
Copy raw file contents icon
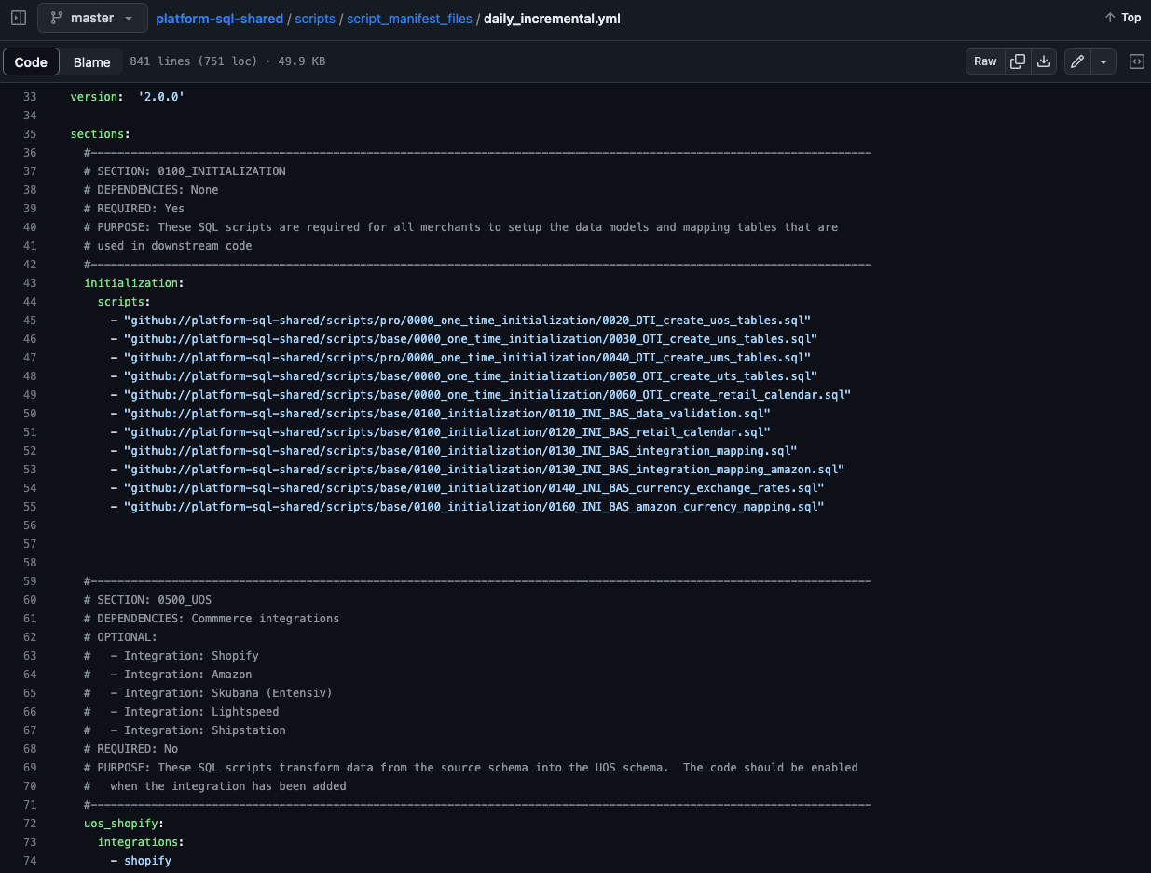pos(1018,61)
